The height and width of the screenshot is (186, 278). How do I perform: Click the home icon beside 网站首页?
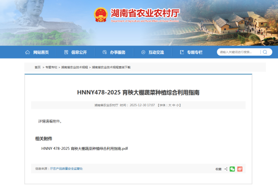click(x=28, y=52)
